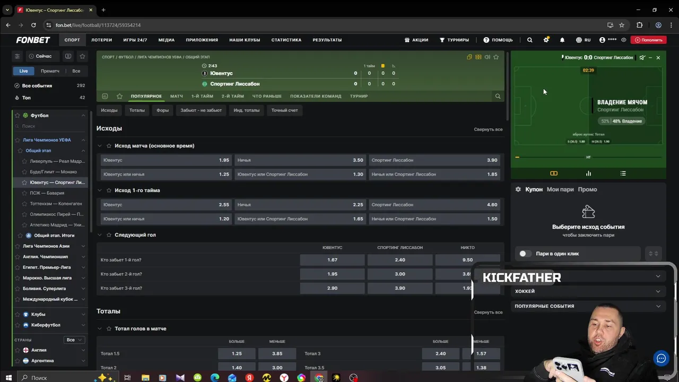This screenshot has height=382, width=679.
Task: Open the ИГРЫ 24/7 menu
Action: pos(135,40)
